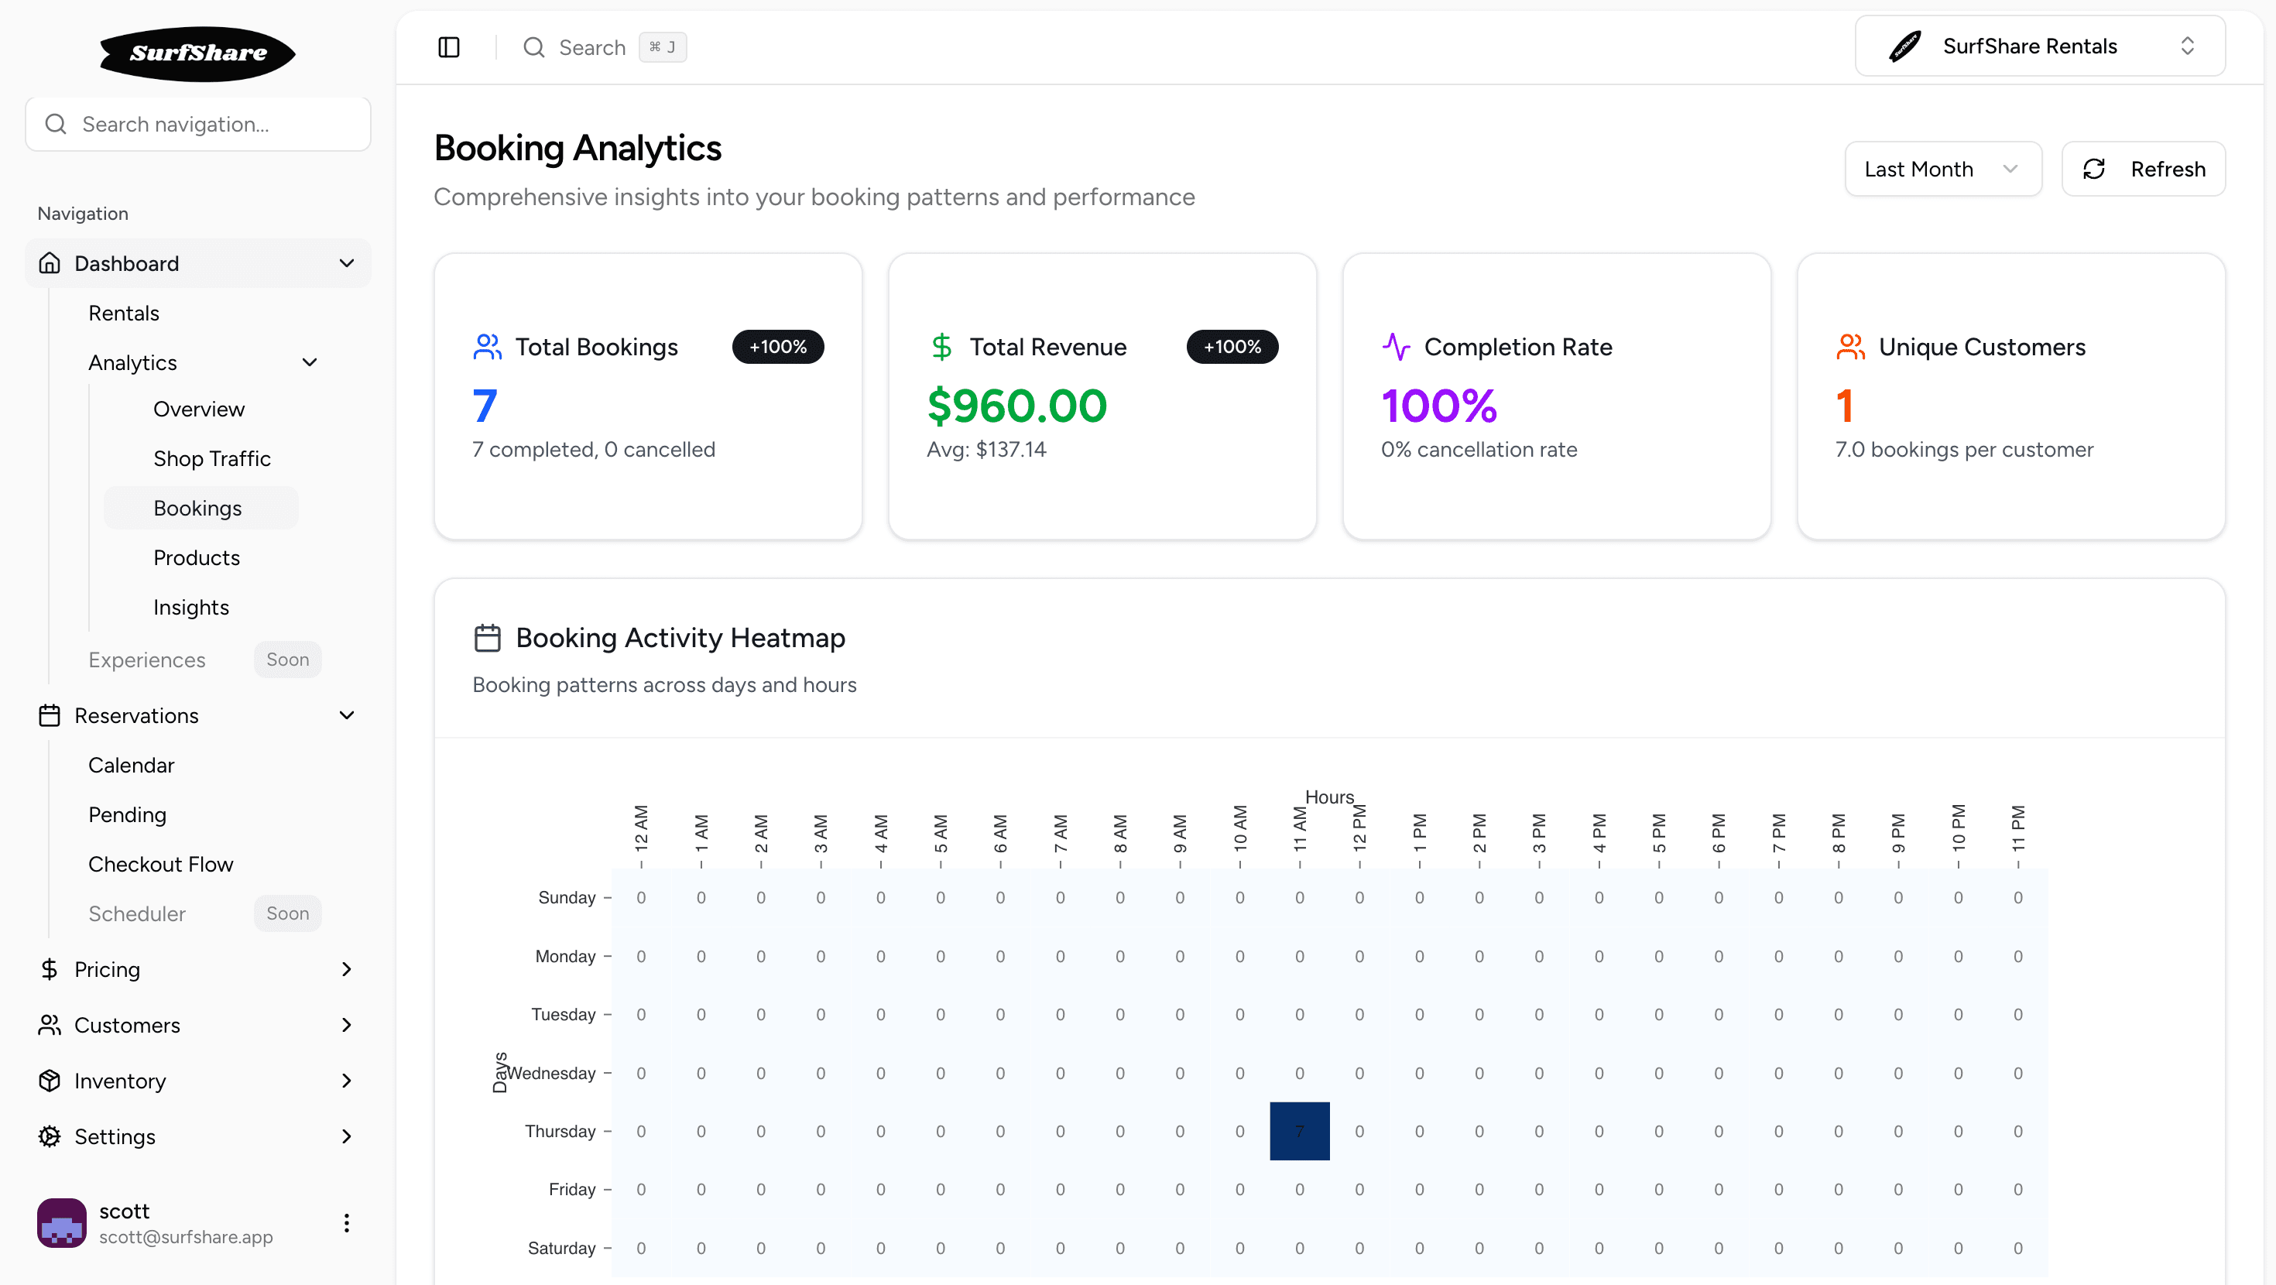Collapse the Dashboard section chevron
Viewport: 2276px width, 1285px height.
pyautogui.click(x=346, y=263)
